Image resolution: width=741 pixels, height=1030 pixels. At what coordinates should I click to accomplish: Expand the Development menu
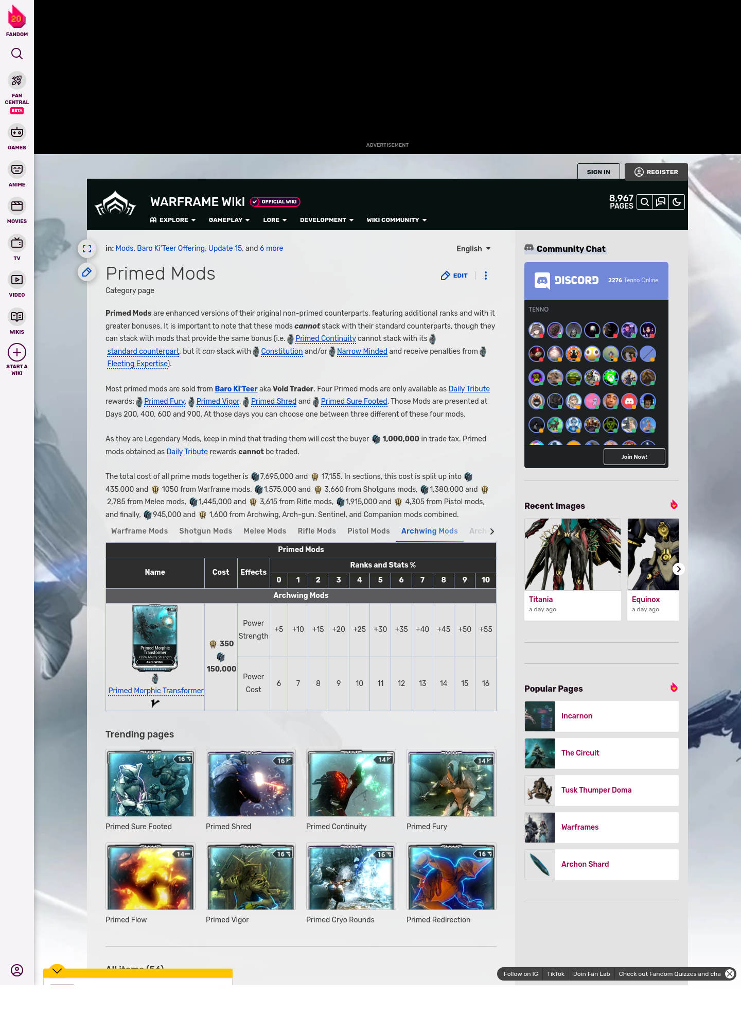click(x=327, y=220)
